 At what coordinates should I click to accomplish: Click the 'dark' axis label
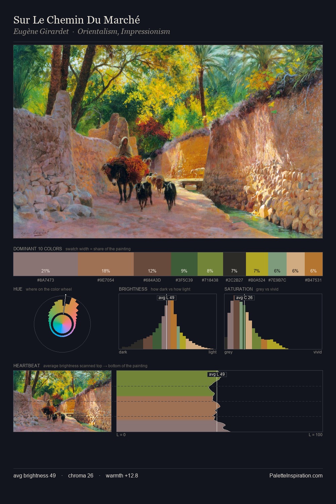(123, 352)
